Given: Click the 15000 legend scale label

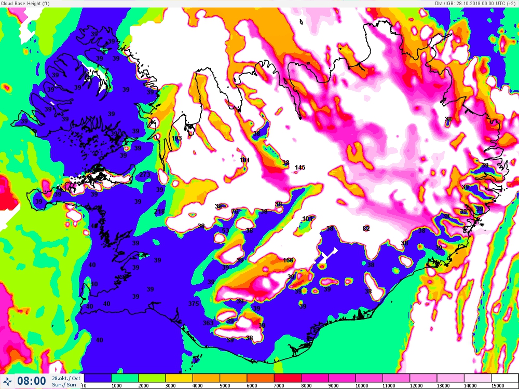Looking at the screenshot, I should click(x=498, y=386).
